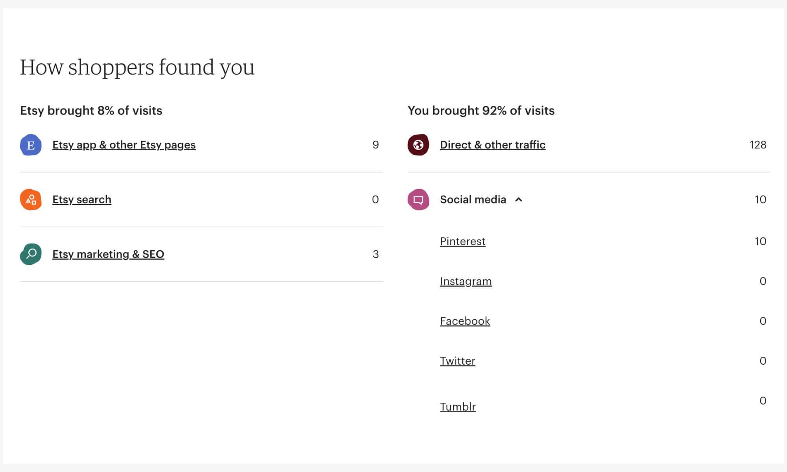Click the green magnifying glass icon
This screenshot has width=787, height=472.
coord(30,254)
